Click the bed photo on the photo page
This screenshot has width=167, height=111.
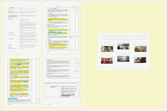tap(123, 46)
